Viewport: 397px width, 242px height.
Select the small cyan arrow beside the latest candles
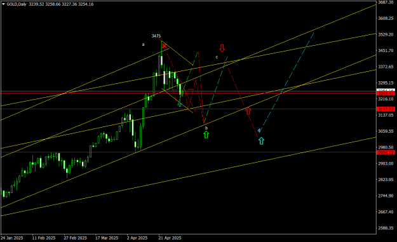[180, 105]
